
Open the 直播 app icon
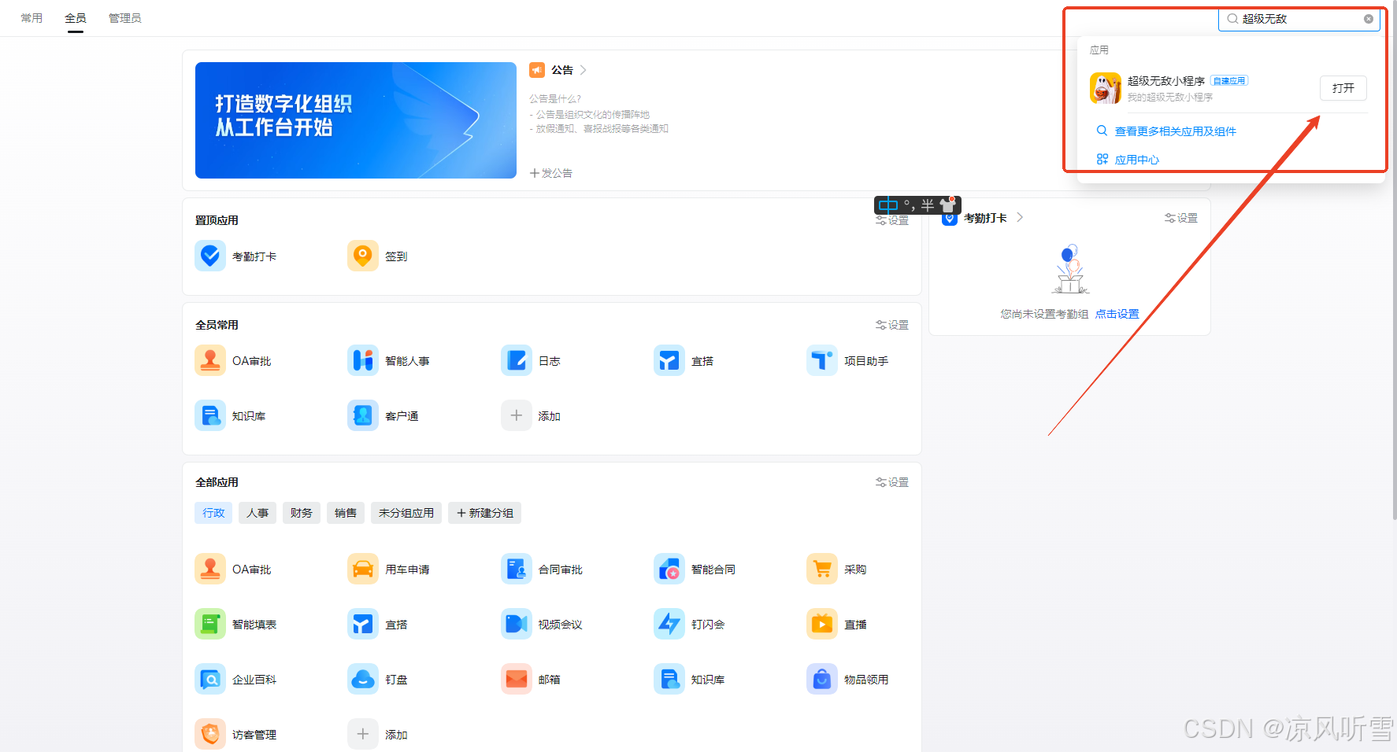(x=822, y=624)
